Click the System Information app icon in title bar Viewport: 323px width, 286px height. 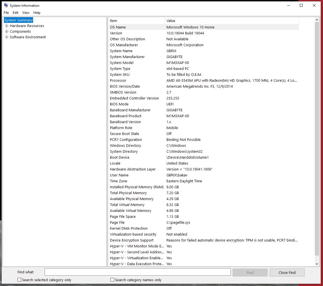[6, 5]
